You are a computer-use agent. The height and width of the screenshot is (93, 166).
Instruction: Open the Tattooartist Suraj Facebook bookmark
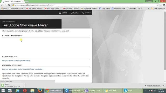[118, 9]
